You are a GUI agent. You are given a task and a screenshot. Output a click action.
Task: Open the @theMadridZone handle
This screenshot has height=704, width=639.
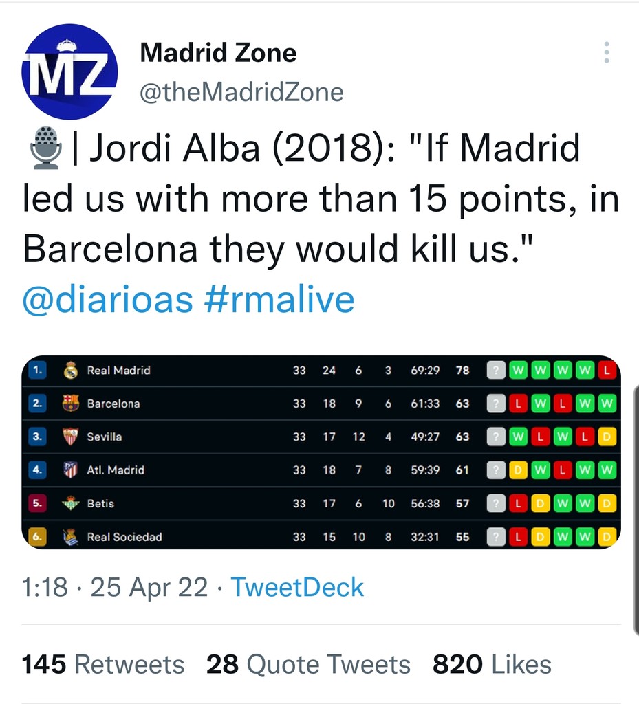(x=241, y=92)
